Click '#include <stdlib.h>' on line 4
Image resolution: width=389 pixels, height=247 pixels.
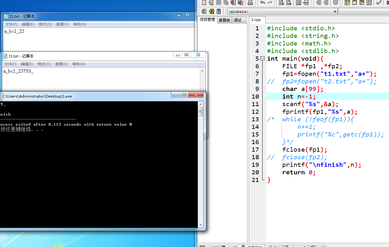[x=303, y=51]
